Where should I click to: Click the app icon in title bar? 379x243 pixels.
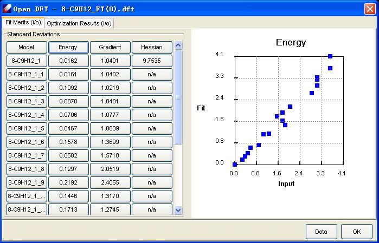7,9
